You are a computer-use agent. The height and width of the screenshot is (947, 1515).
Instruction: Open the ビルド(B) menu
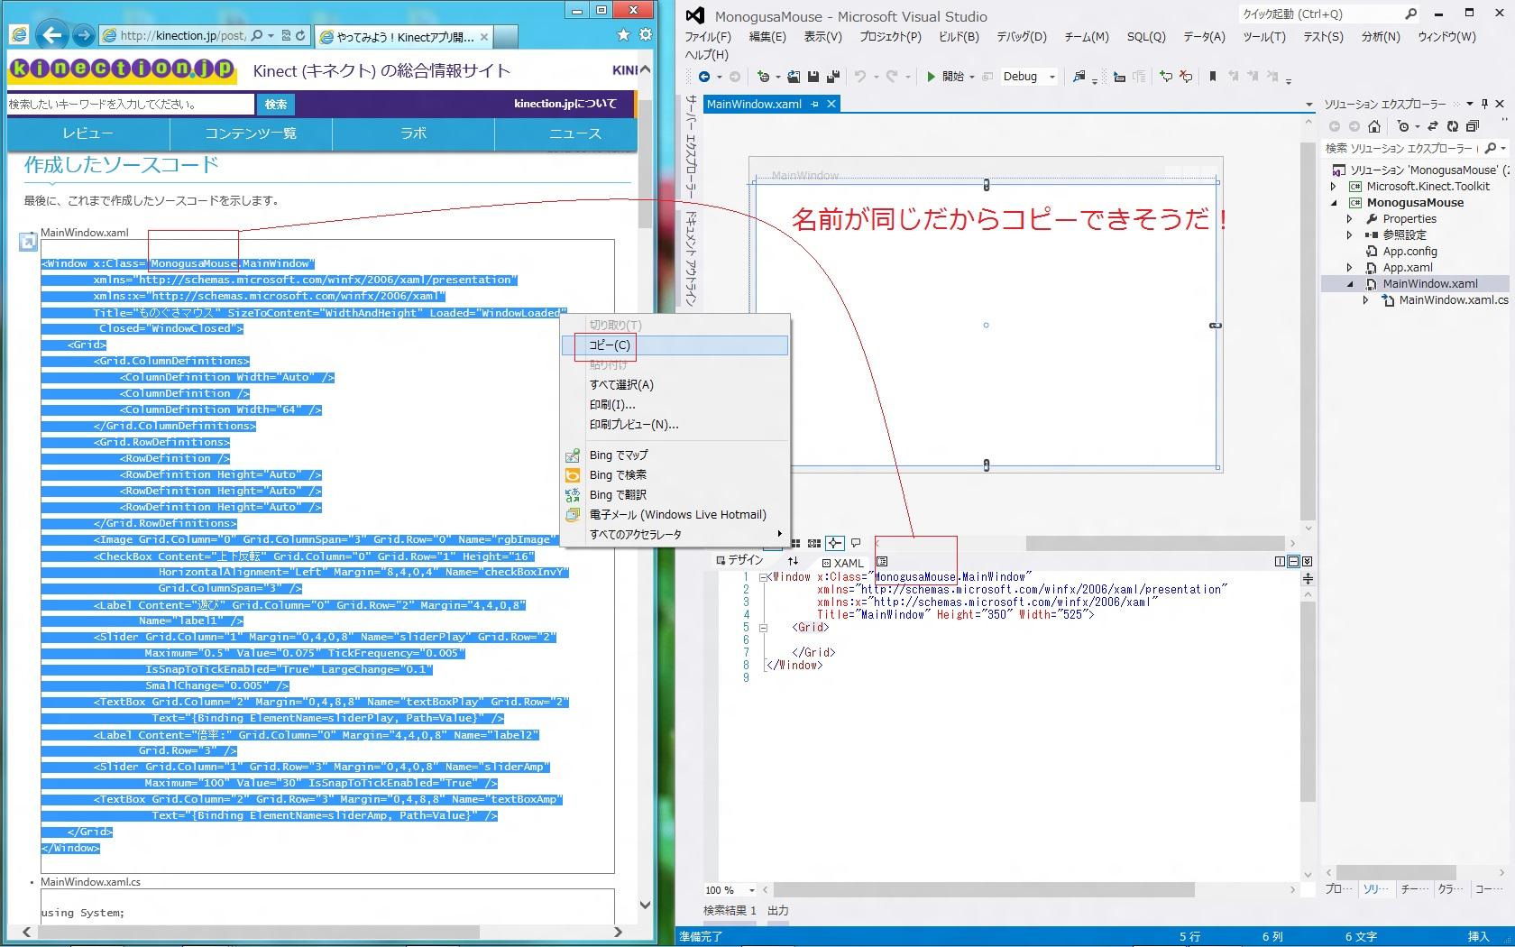958,37
